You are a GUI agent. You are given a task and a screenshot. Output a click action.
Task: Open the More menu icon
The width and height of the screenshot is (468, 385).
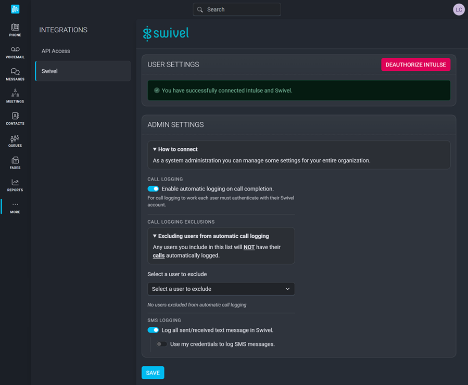15,204
